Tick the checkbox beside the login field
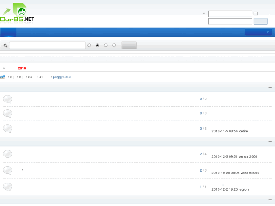275x206 pixels. [x=256, y=14]
